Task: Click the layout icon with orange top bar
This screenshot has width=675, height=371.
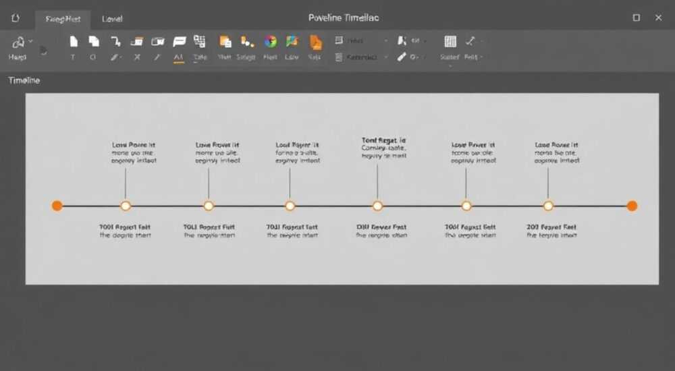Action: (137, 41)
